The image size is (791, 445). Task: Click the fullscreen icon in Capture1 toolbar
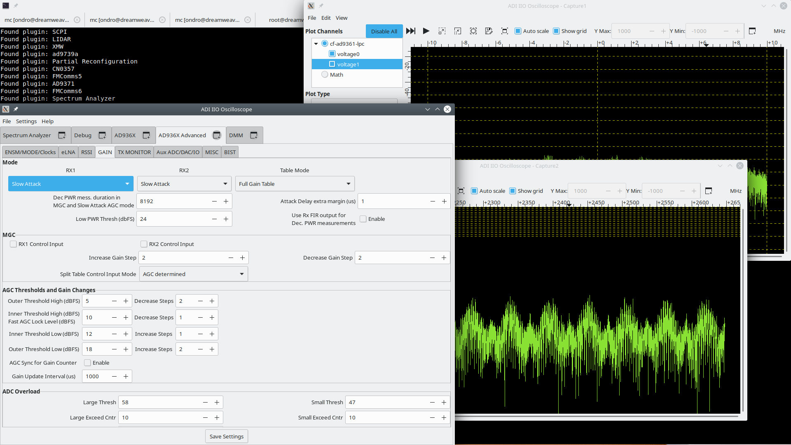tap(505, 31)
